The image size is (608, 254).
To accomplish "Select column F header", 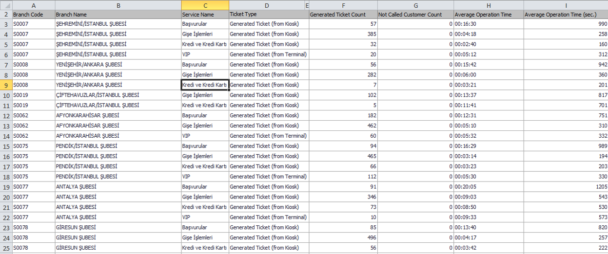I will (343, 5).
